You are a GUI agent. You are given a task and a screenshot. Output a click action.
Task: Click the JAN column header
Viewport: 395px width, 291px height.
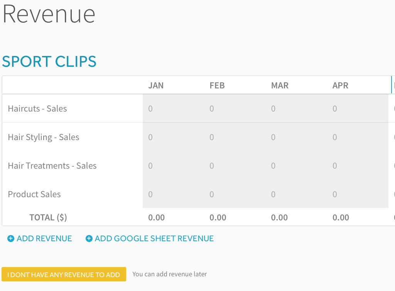pos(156,85)
